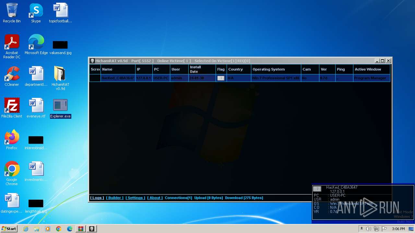Click the Connections[1] status text
Screen dimensions: 415x233
coord(178,198)
